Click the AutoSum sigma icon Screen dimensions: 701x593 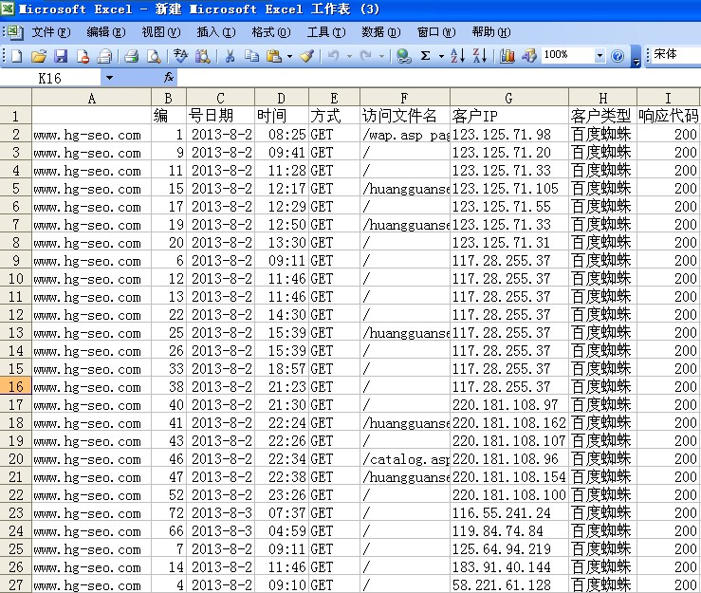tap(426, 56)
